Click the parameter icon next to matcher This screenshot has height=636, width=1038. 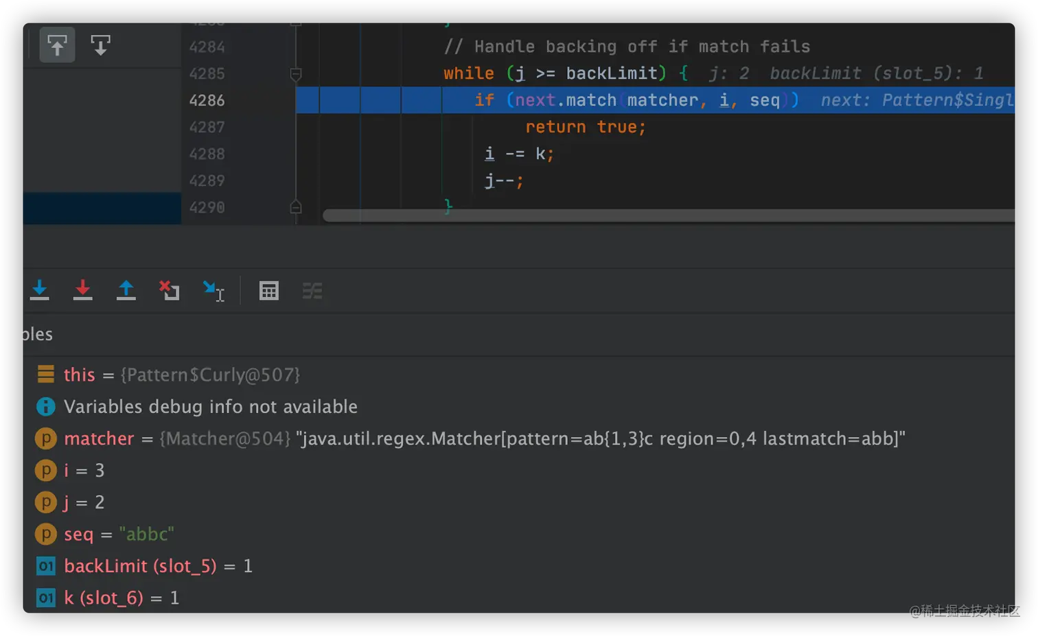pyautogui.click(x=46, y=438)
